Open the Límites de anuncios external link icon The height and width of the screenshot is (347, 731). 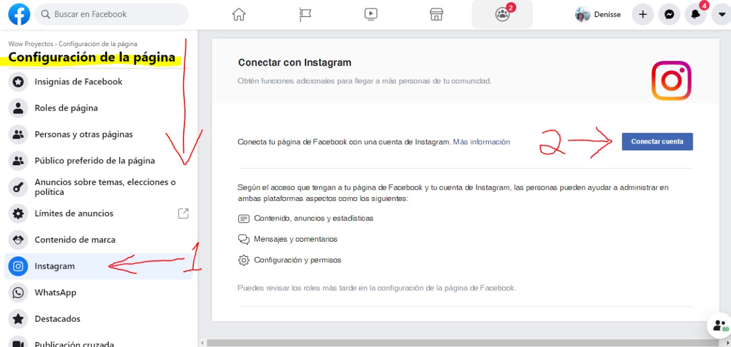point(183,213)
